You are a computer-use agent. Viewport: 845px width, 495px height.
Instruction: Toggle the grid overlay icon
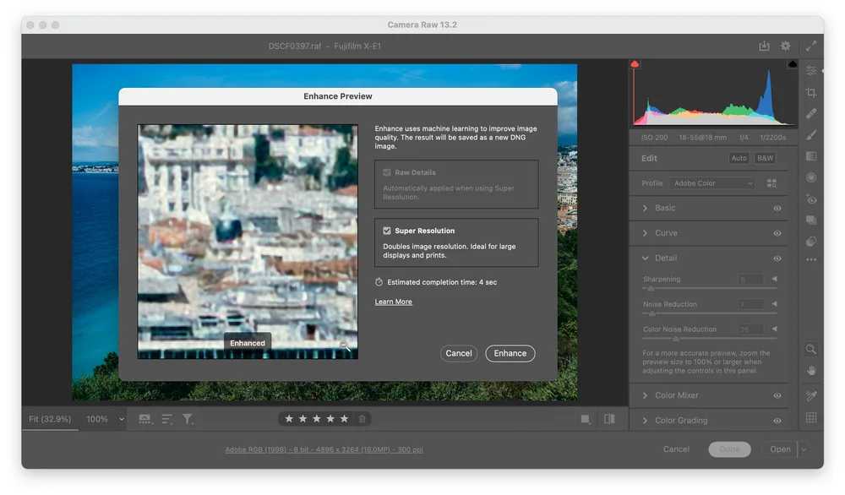(x=811, y=417)
